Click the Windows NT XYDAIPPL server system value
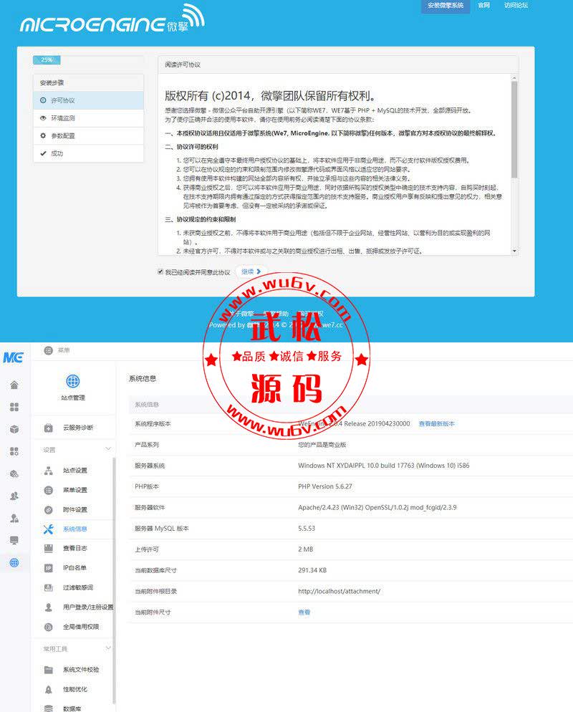Viewport: 573px width, 712px height. click(384, 466)
